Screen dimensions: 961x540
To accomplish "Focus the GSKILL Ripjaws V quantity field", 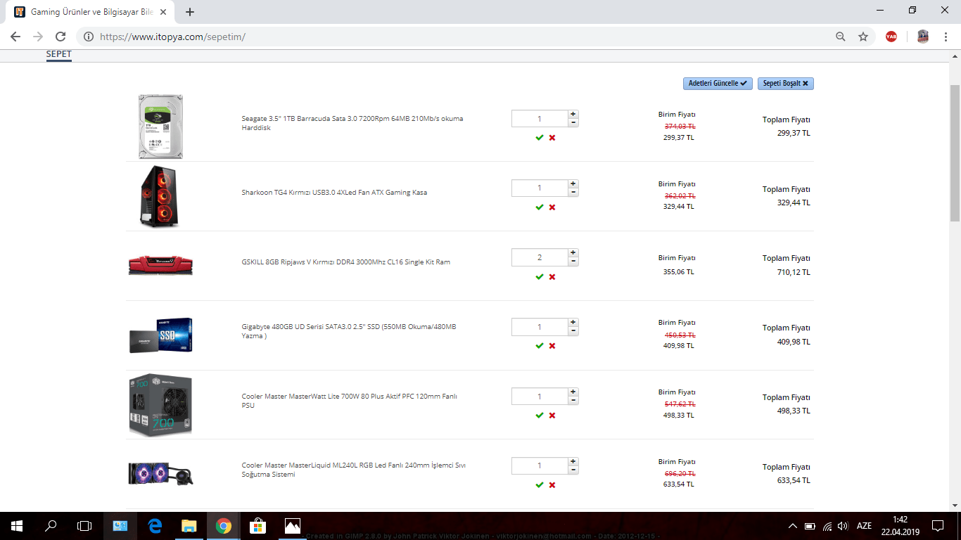I will pyautogui.click(x=540, y=257).
